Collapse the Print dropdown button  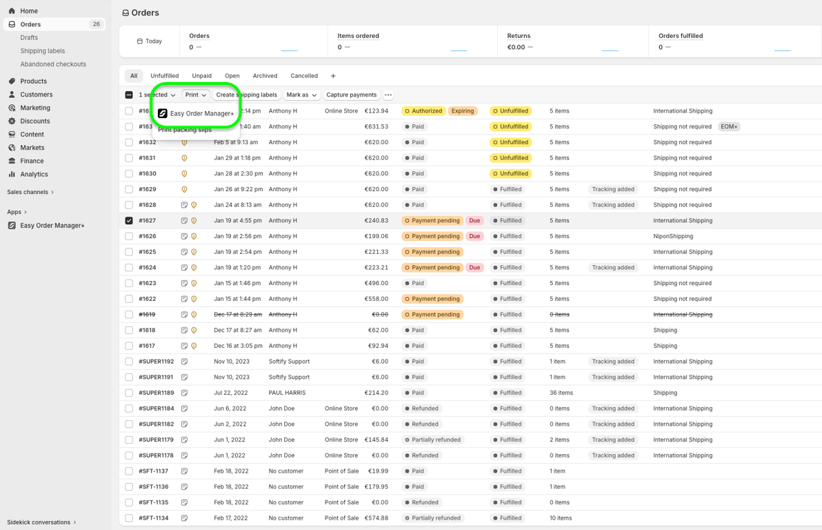click(x=196, y=95)
